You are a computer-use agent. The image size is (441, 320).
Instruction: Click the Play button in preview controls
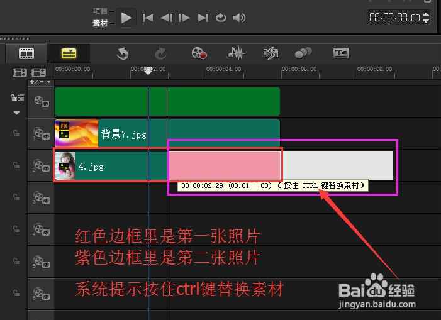point(126,18)
